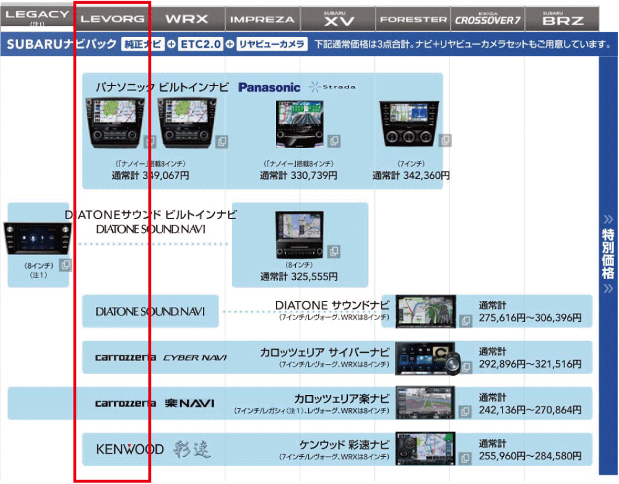Click enlarge icon beside 330,739円 Panasonic navi

[x=334, y=141]
